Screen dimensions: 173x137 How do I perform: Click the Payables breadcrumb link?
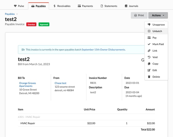tap(10, 14)
